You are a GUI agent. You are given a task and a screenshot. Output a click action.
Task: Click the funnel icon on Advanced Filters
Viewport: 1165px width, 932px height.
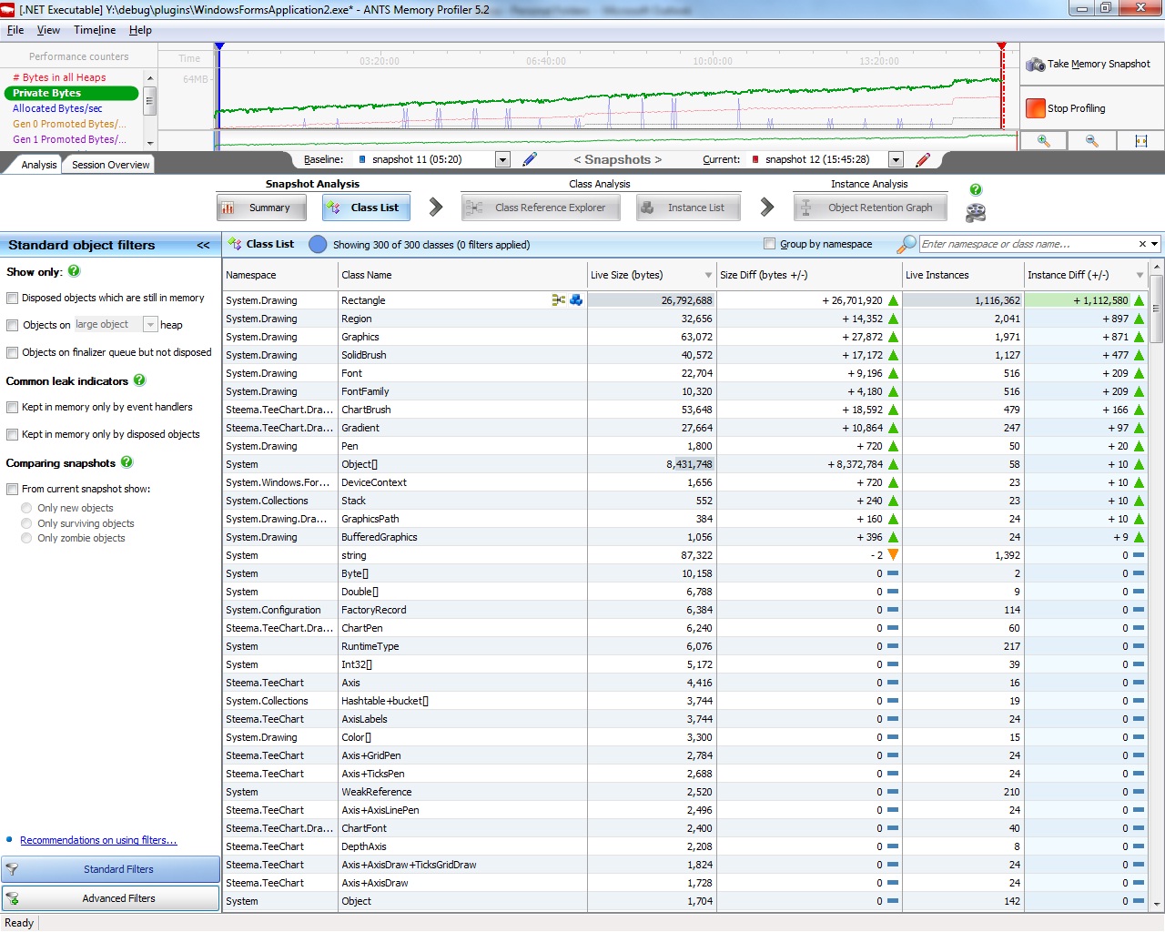pos(13,898)
